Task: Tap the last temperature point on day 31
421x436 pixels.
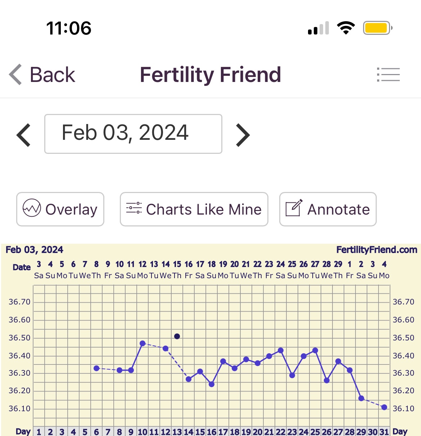Action: 384,407
